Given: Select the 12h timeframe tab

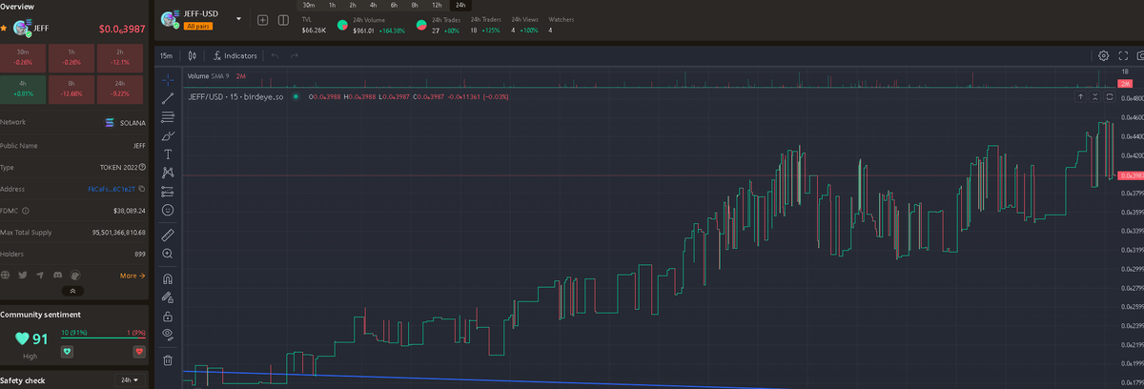Looking at the screenshot, I should [437, 5].
